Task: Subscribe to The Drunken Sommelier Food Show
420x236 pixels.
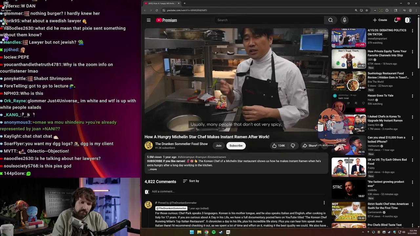Action: pos(236,146)
